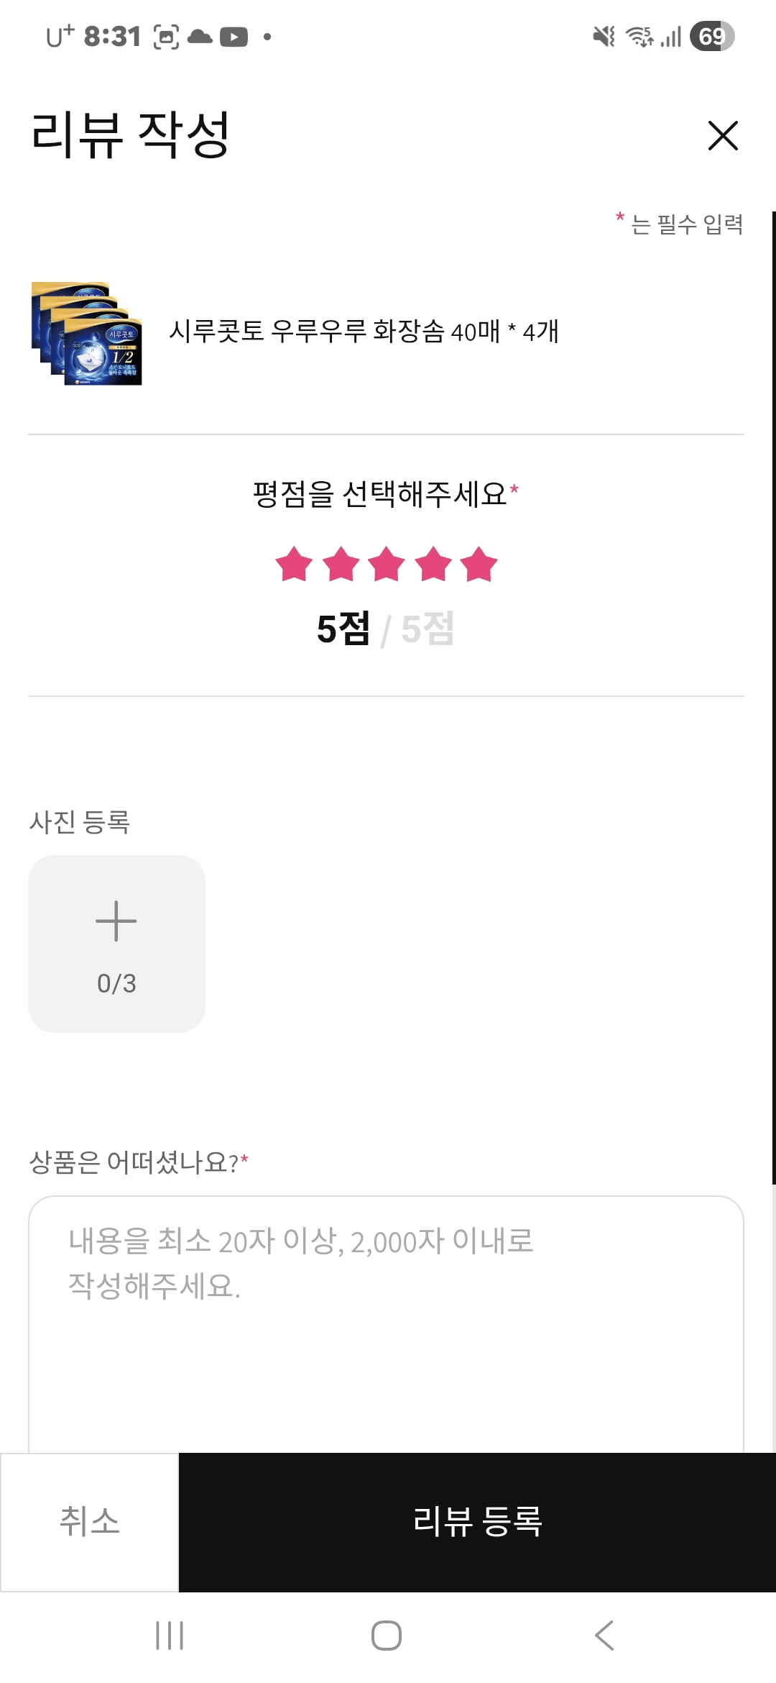Tap the muted sound icon in status bar
Screen dimensions: 776x1683
click(604, 36)
